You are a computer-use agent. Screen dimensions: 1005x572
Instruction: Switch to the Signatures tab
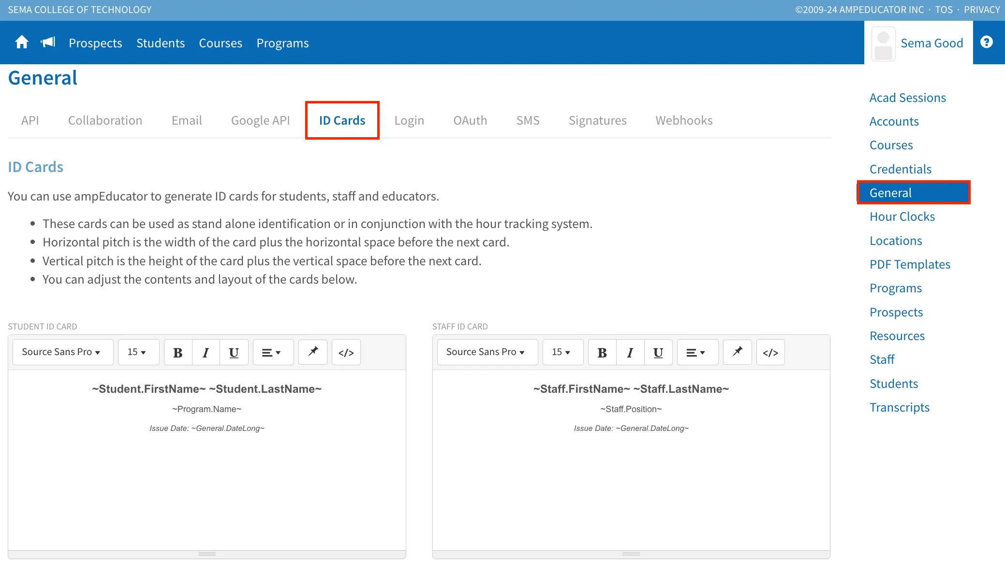[x=597, y=120]
